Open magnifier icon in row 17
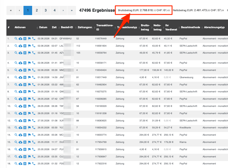This screenshot has height=168, width=228. tap(16, 157)
